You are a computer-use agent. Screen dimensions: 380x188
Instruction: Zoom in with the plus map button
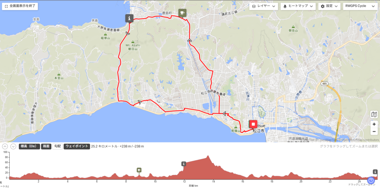pos(374,124)
